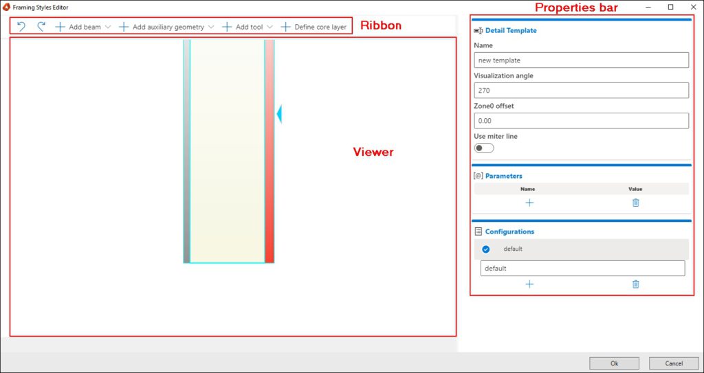Expand the Add auxiliary geometry dropdown arrow

[211, 27]
